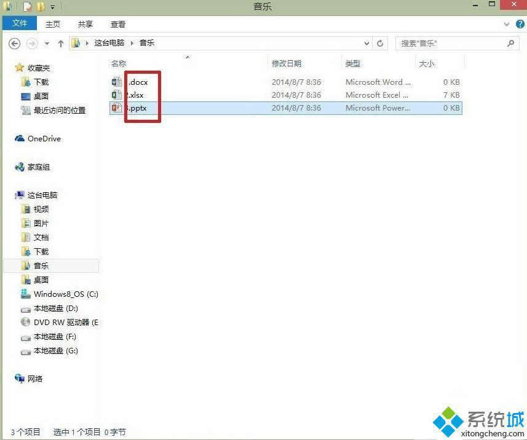527x440 pixels.
Task: Click the Refresh button in address bar
Action: [x=380, y=43]
